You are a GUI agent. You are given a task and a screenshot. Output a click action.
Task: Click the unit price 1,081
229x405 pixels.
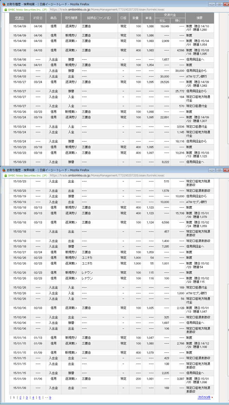pos(150,378)
